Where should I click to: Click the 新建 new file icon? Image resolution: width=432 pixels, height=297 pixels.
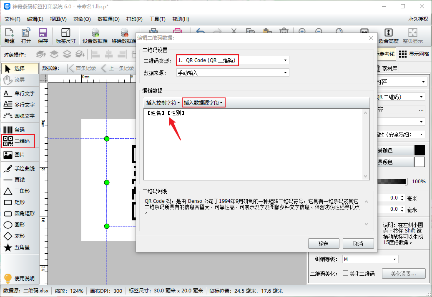click(x=9, y=36)
